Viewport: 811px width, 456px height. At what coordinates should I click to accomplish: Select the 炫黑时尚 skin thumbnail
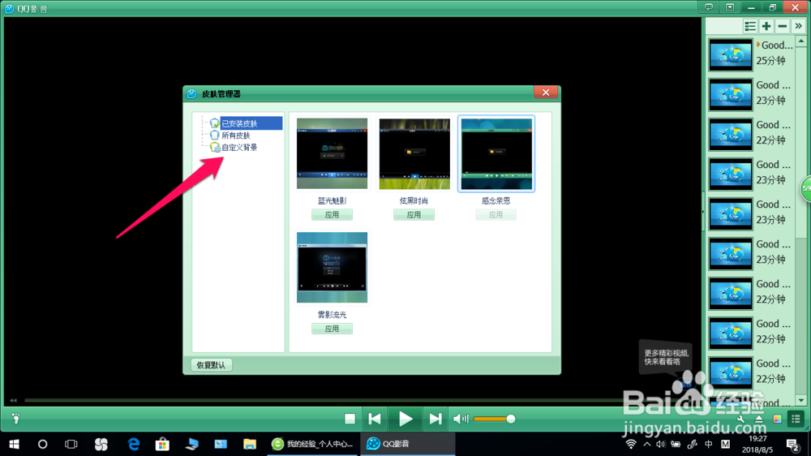pyautogui.click(x=414, y=153)
